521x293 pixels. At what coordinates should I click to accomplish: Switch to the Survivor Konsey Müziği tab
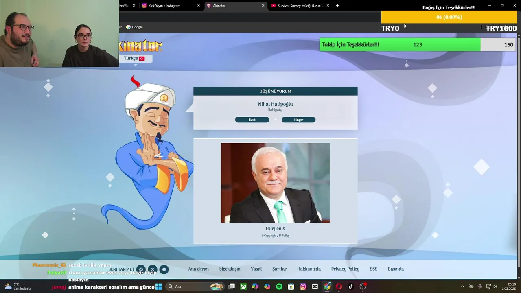(x=300, y=6)
